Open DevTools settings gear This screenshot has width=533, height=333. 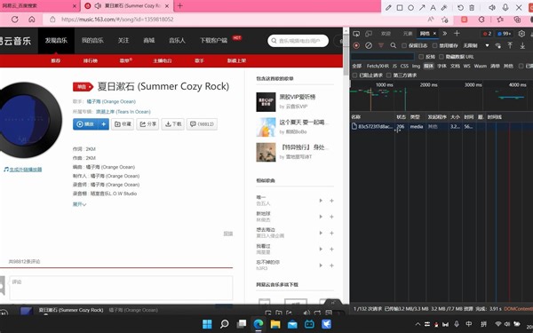tap(521, 34)
